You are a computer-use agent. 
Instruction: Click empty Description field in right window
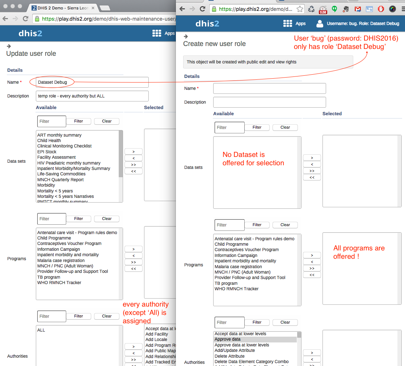point(269,102)
